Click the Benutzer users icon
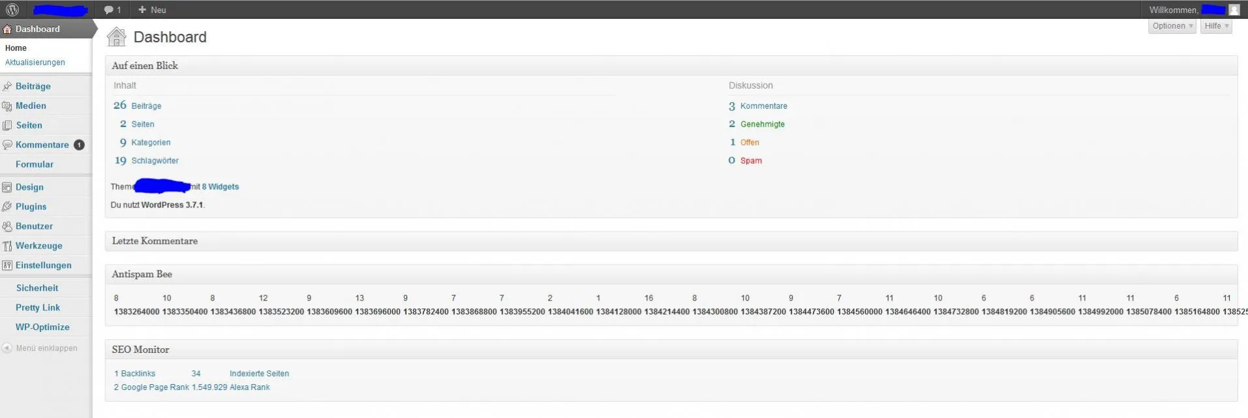The height and width of the screenshot is (418, 1248). coord(7,226)
